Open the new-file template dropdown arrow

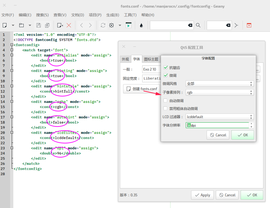13,25
